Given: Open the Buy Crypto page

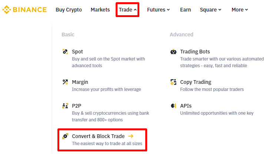Looking at the screenshot, I should pyautogui.click(x=69, y=10).
